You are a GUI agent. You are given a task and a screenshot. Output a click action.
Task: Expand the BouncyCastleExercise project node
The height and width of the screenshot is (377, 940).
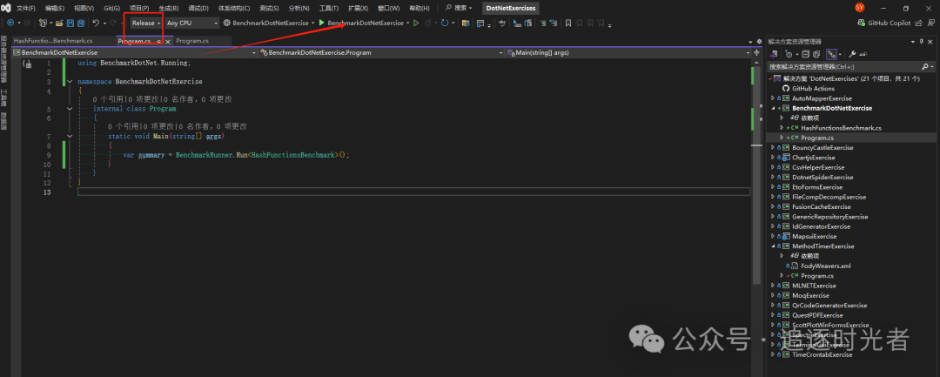[x=773, y=147]
